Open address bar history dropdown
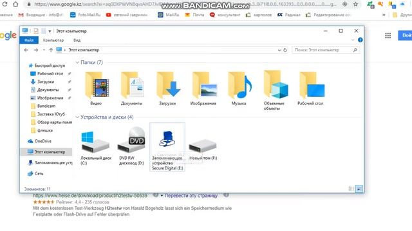412x231 pixels. pyautogui.click(x=279, y=50)
